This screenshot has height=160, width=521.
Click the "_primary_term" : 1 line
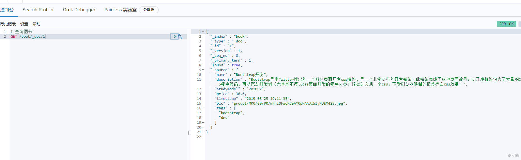(x=232, y=60)
